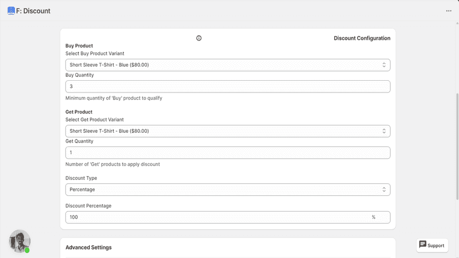
Task: Click the Discount Configuration heading
Action: (x=362, y=38)
